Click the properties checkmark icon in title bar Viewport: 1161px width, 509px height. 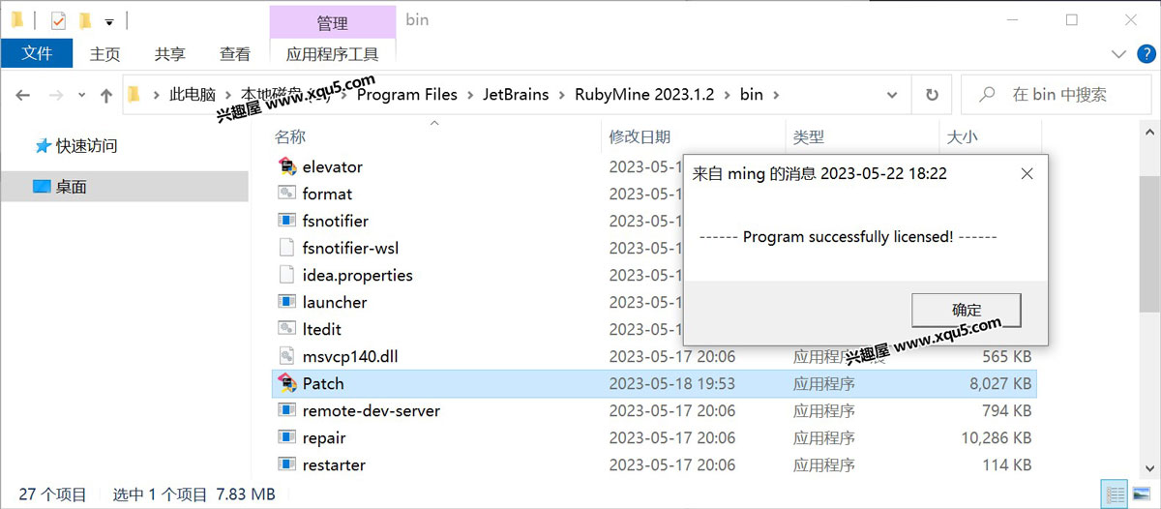(58, 19)
